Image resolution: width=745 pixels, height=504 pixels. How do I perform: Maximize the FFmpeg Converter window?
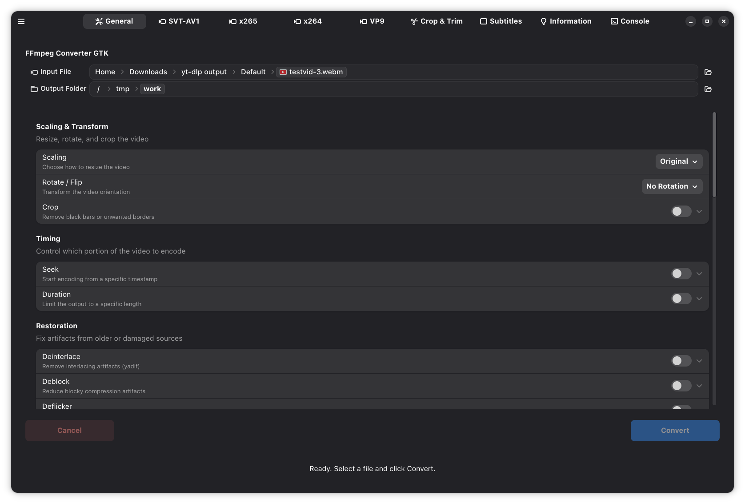[707, 21]
